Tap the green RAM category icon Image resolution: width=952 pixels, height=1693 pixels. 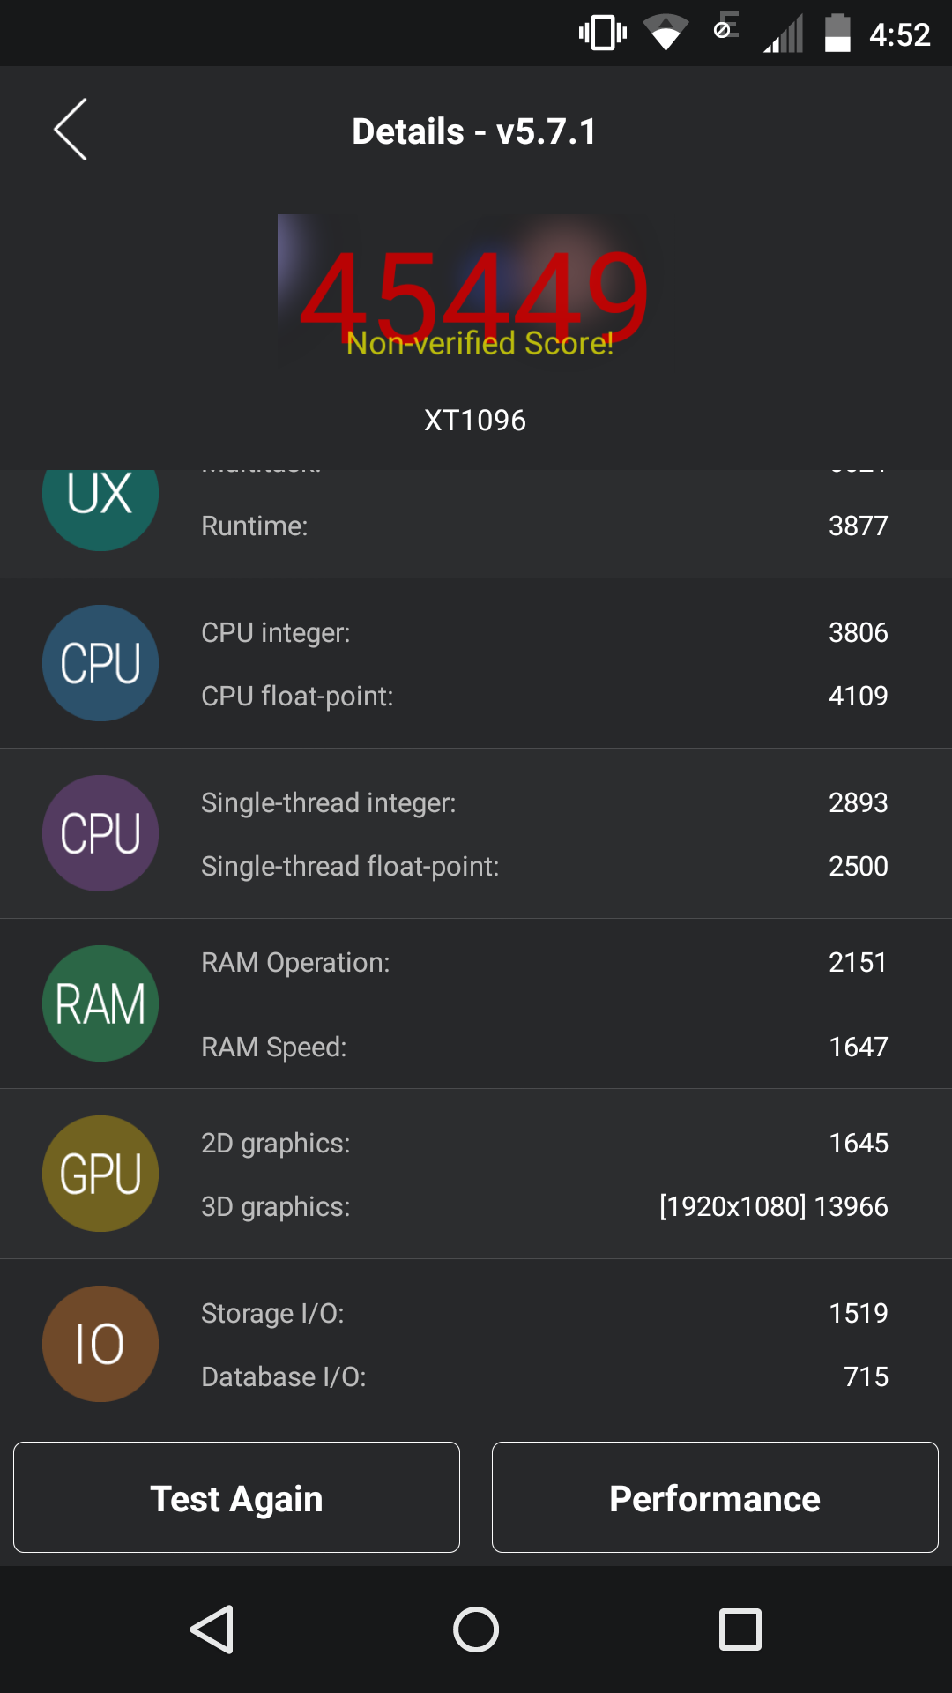(100, 1003)
